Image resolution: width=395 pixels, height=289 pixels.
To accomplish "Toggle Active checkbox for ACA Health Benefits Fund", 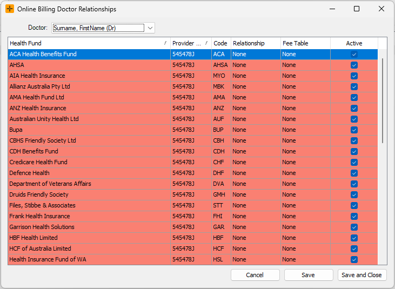I will (354, 55).
